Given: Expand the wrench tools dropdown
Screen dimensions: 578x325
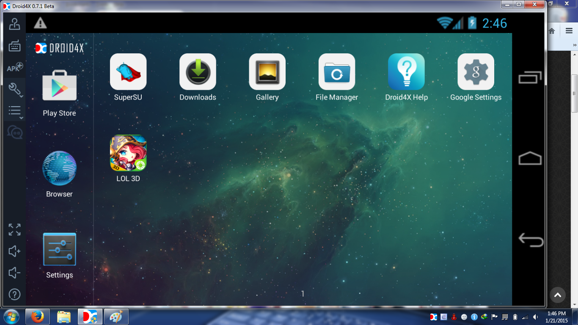Looking at the screenshot, I should [15, 90].
